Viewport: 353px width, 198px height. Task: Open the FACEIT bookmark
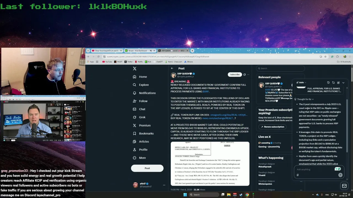point(118,62)
